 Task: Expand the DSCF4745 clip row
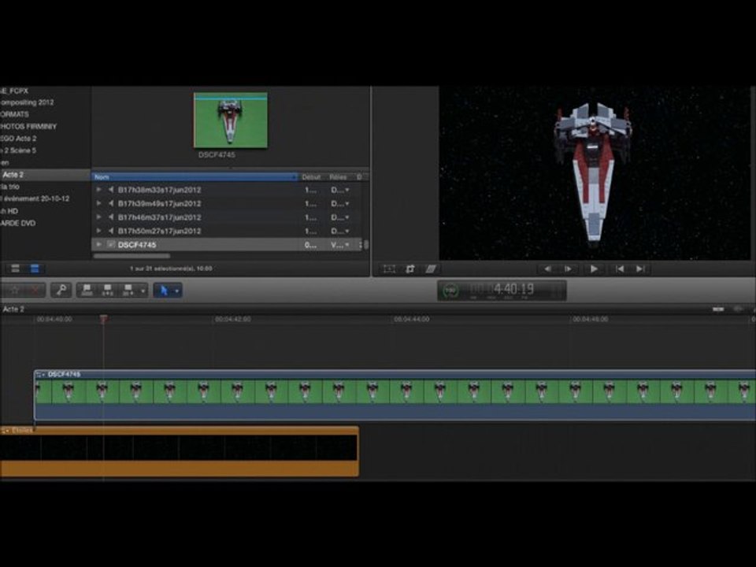[99, 244]
